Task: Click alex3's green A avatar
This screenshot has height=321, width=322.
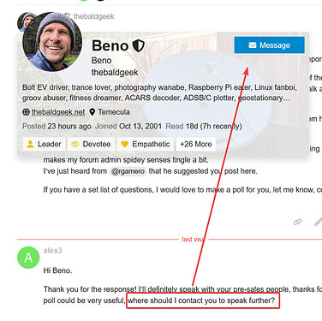Action: click(x=28, y=258)
